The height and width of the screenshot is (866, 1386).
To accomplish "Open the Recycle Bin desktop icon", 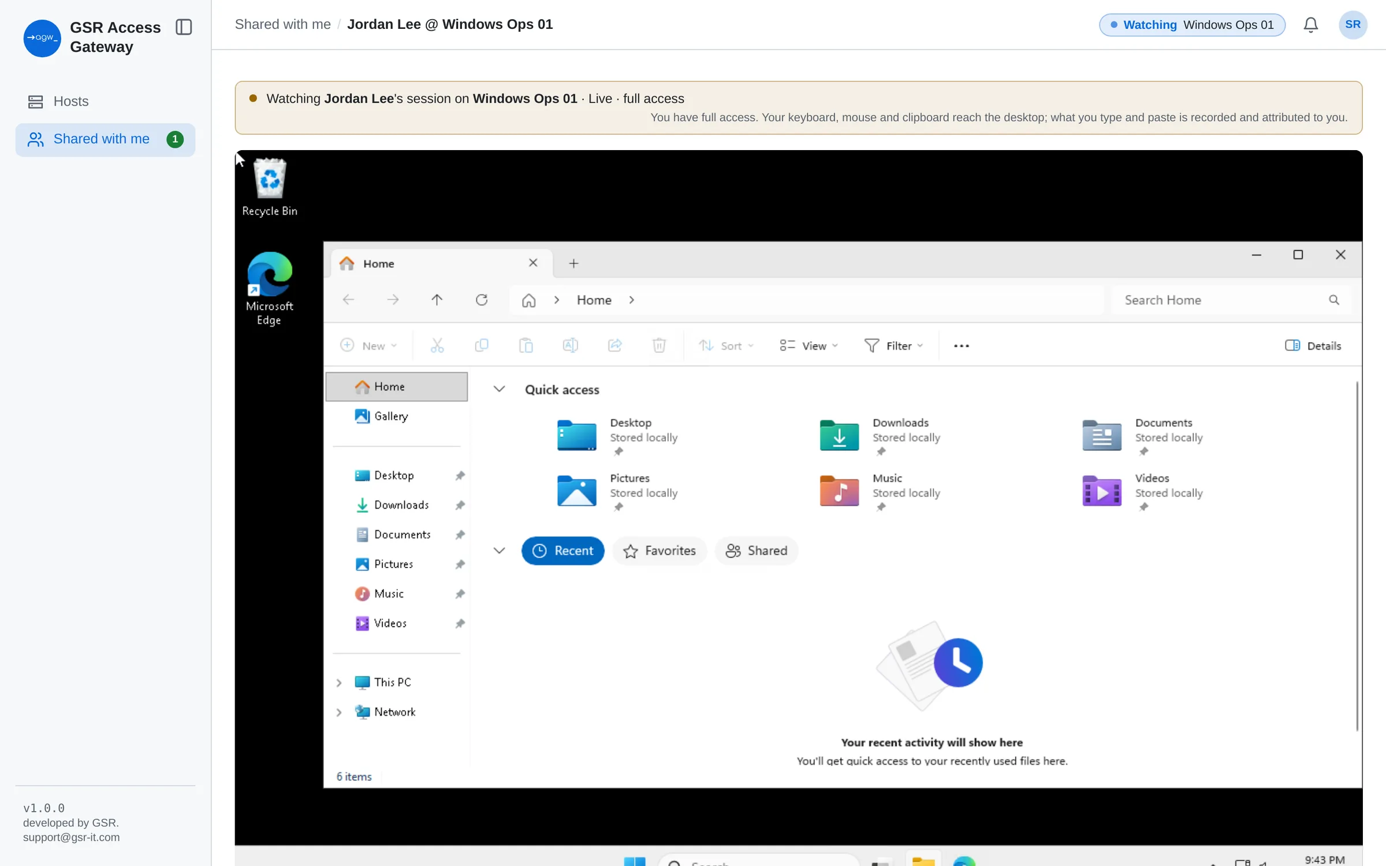I will (270, 188).
